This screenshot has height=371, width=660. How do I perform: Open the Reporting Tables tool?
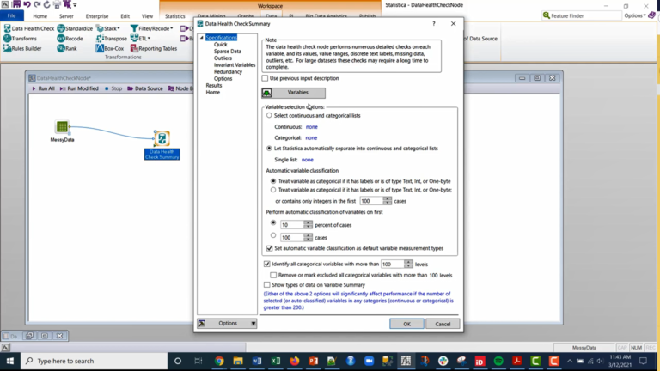154,48
